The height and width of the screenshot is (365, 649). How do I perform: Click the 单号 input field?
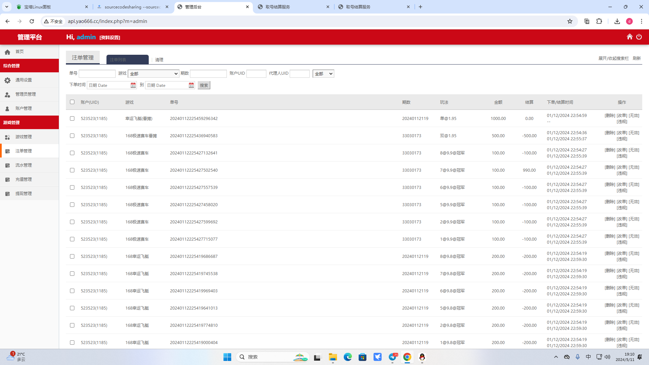[97, 74]
